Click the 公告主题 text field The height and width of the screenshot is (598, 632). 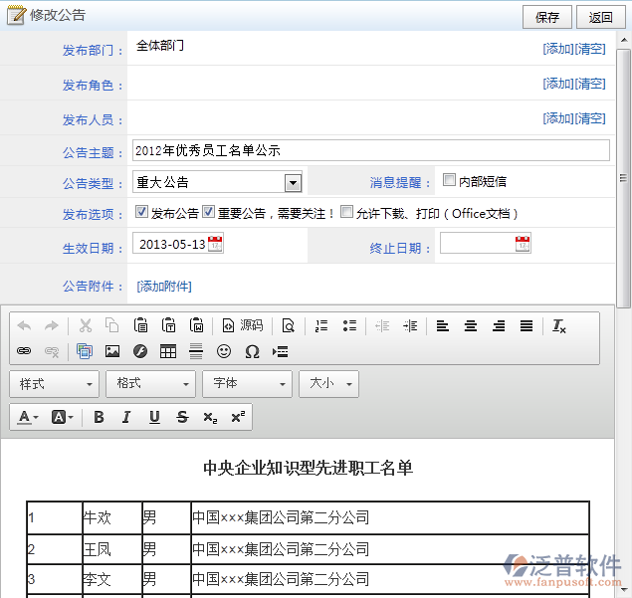(370, 150)
